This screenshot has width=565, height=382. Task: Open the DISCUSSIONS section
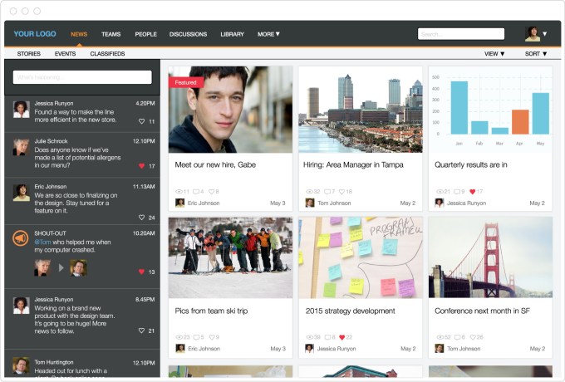point(188,34)
